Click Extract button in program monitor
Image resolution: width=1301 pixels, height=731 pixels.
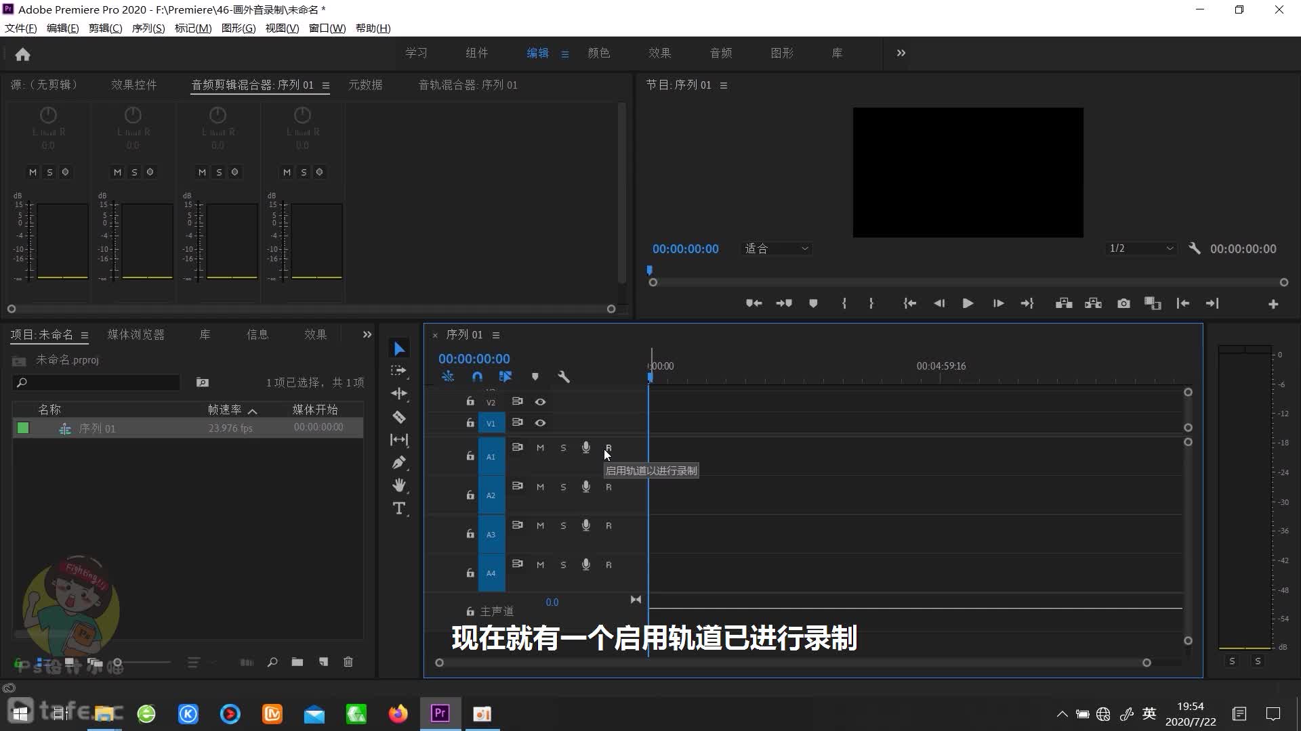(x=1093, y=303)
